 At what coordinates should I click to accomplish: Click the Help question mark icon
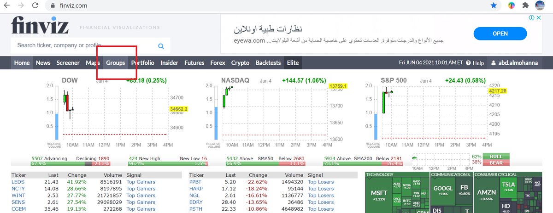[468, 63]
